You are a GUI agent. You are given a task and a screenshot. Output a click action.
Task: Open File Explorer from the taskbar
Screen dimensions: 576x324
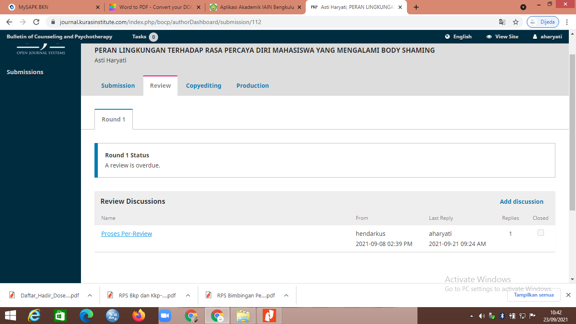click(243, 316)
